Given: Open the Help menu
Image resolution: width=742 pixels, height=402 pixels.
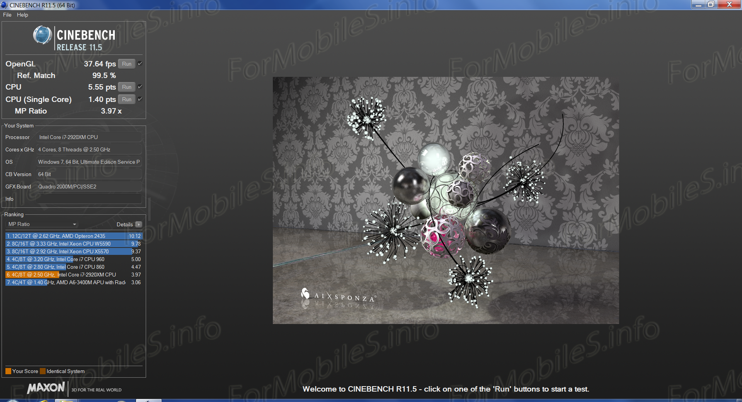Looking at the screenshot, I should pyautogui.click(x=22, y=15).
